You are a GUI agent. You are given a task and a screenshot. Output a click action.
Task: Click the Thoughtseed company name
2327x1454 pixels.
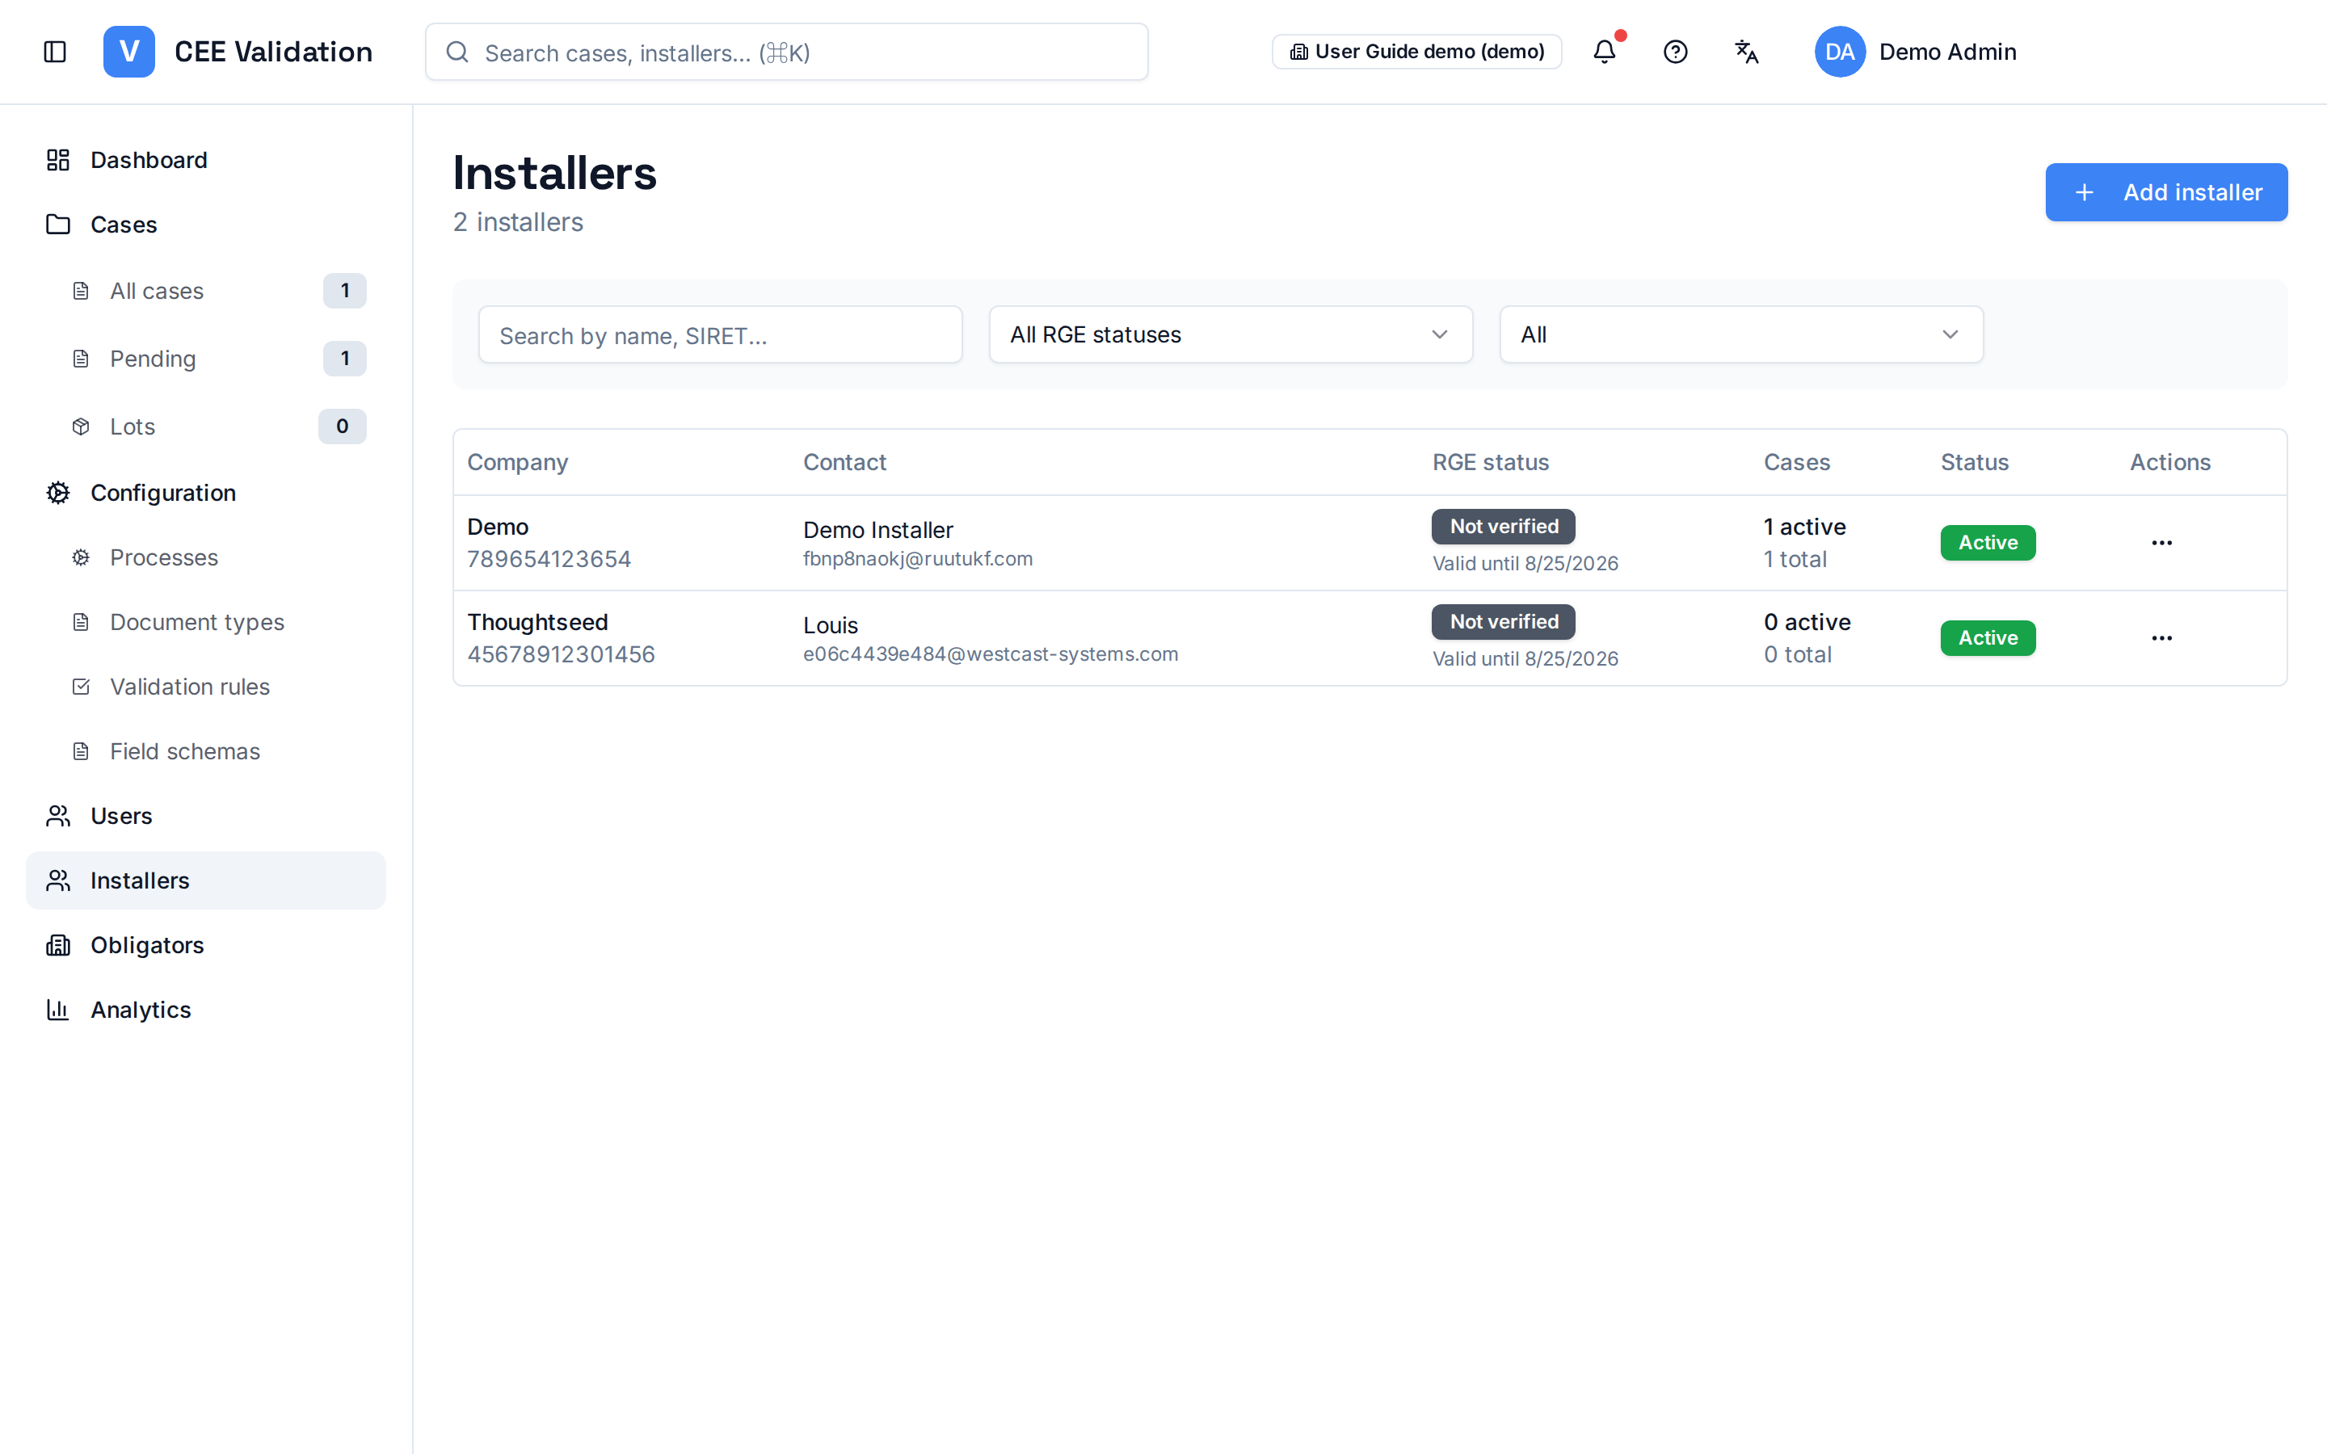(537, 622)
